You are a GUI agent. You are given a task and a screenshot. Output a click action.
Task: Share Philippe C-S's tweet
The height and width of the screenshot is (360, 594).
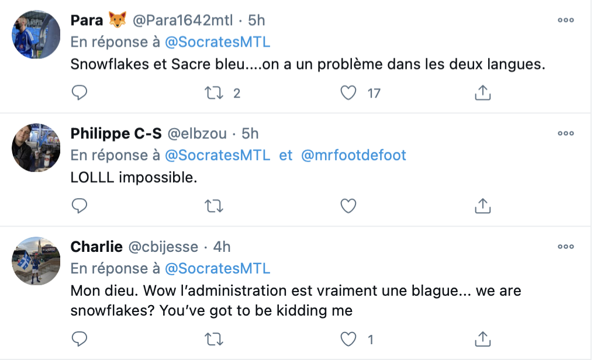pyautogui.click(x=483, y=206)
